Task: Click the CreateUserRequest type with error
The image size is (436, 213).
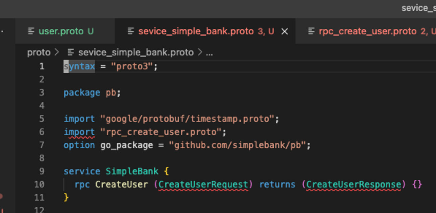Action: coord(203,185)
